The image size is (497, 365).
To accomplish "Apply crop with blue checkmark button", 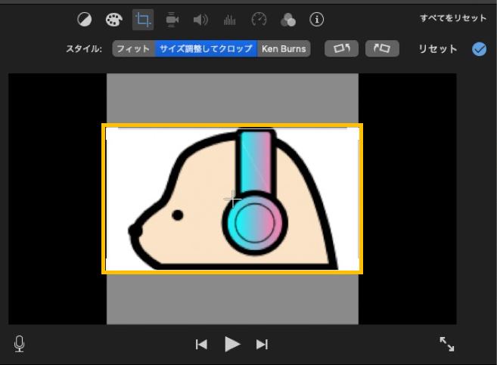I will [479, 49].
